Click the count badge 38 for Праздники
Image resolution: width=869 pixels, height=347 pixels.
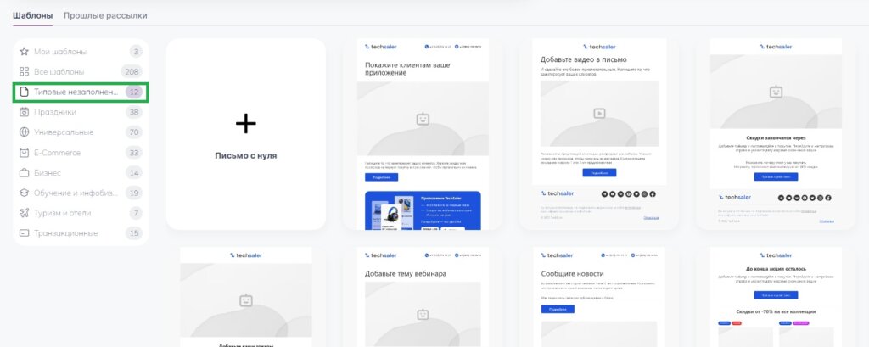click(x=133, y=112)
